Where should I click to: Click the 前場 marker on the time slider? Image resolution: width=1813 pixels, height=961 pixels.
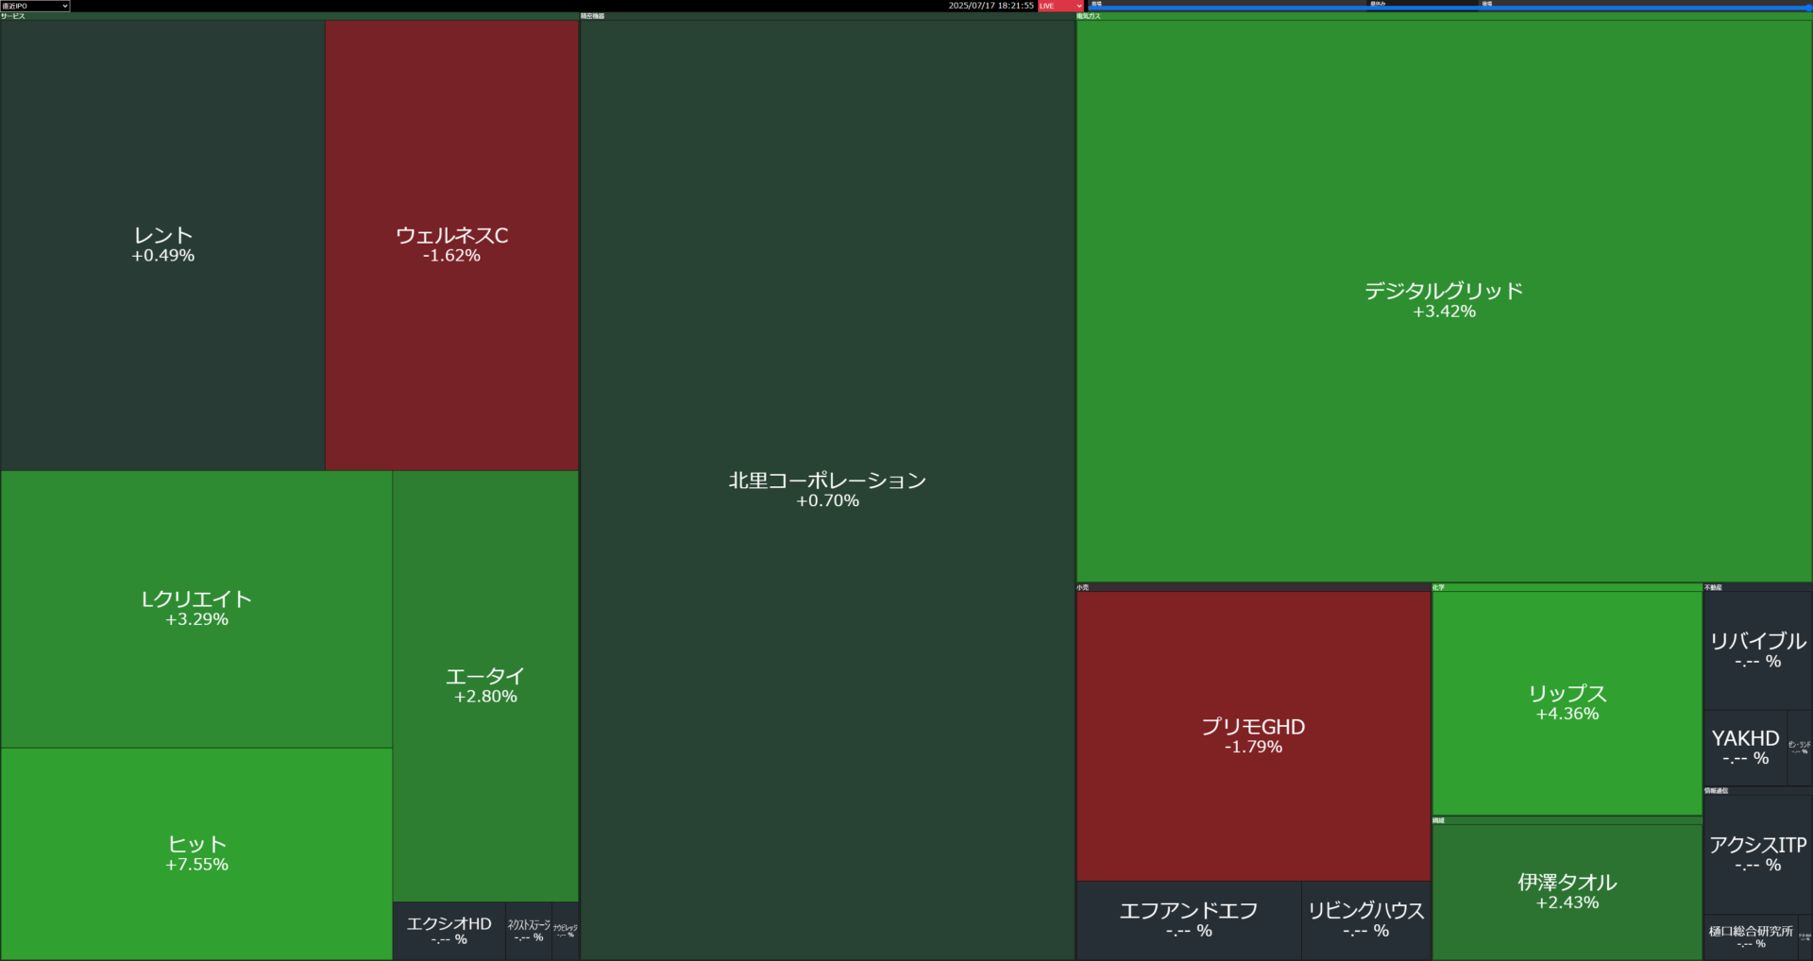[x=1096, y=4]
